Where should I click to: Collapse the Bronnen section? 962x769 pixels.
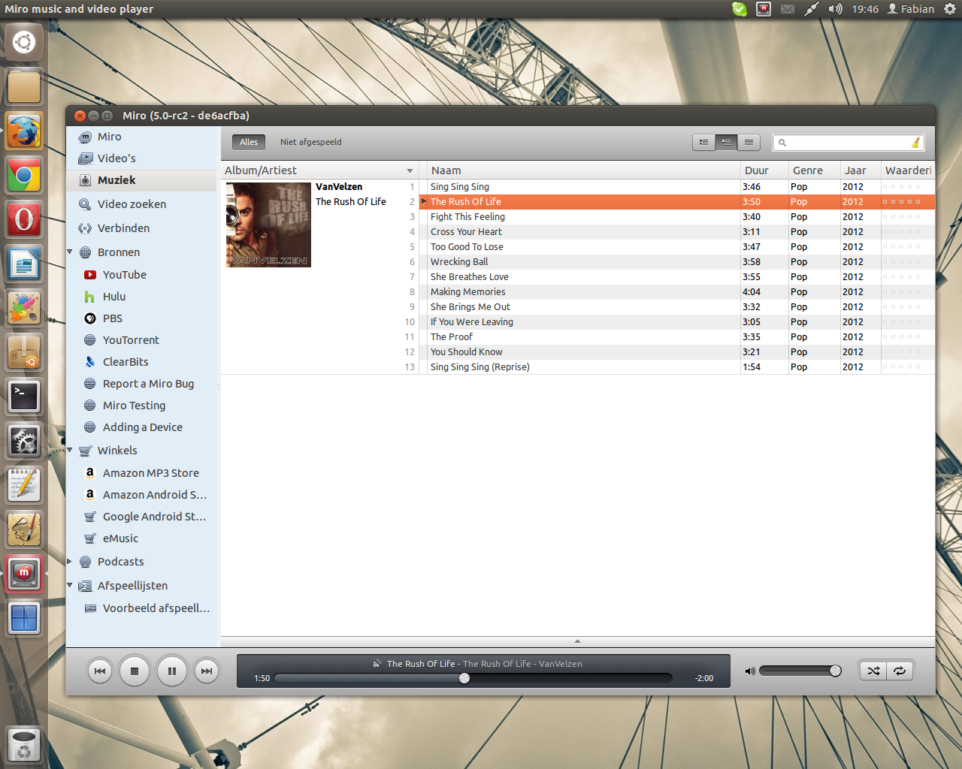70,252
